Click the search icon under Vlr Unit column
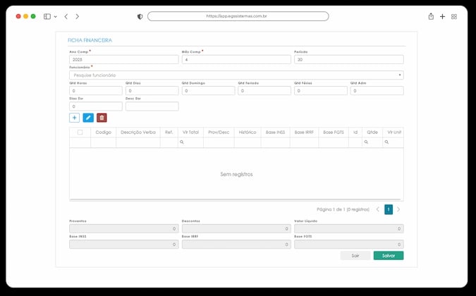 [x=386, y=142]
